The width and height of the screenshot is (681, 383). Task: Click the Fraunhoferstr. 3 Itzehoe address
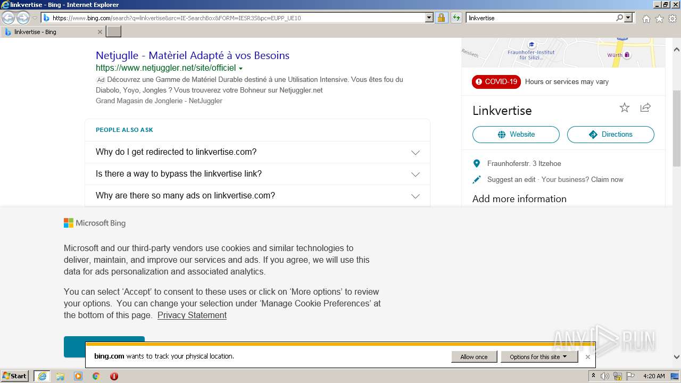524,164
